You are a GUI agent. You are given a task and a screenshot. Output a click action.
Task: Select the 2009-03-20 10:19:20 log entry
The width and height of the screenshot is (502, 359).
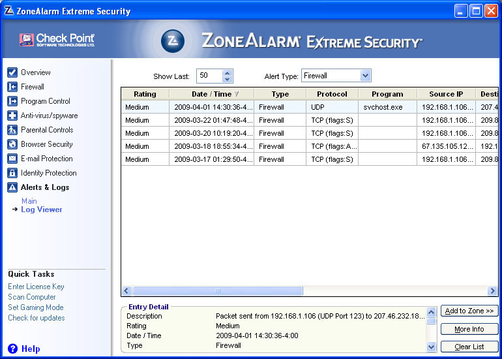pyautogui.click(x=310, y=133)
